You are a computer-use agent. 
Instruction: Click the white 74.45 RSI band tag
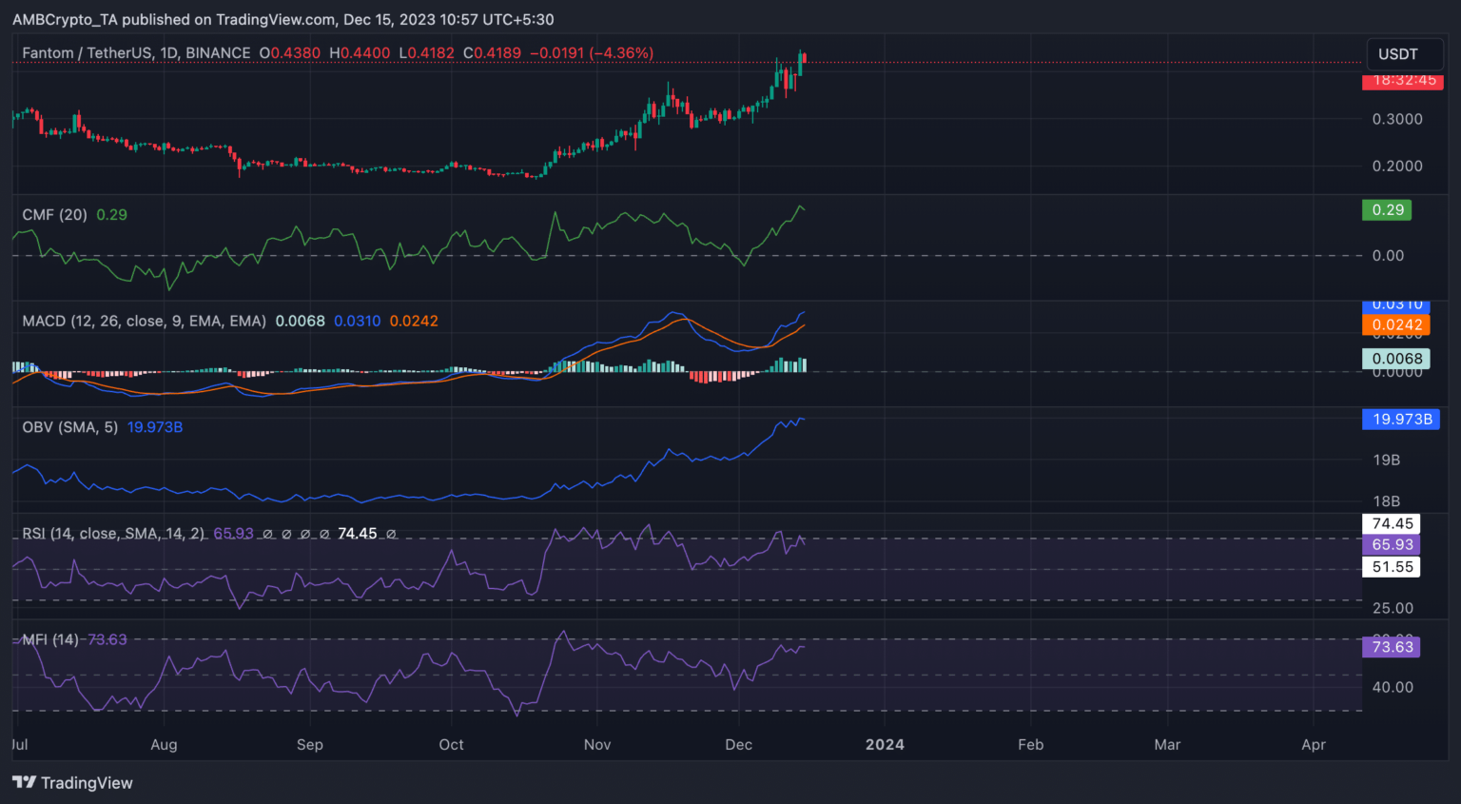click(x=1393, y=523)
